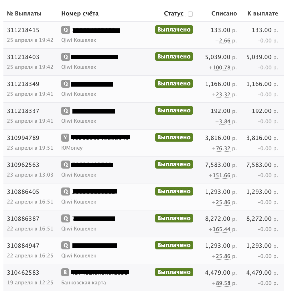Click the Qiwi icon for payout 311218337
284x297 pixels.
coord(66,111)
